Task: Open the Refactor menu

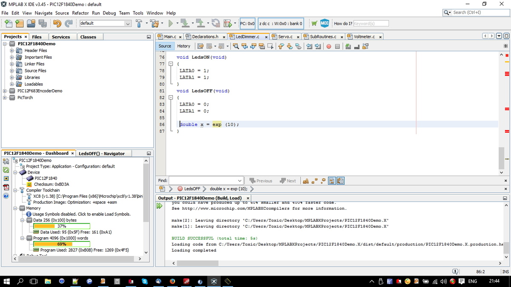Action: [80, 13]
